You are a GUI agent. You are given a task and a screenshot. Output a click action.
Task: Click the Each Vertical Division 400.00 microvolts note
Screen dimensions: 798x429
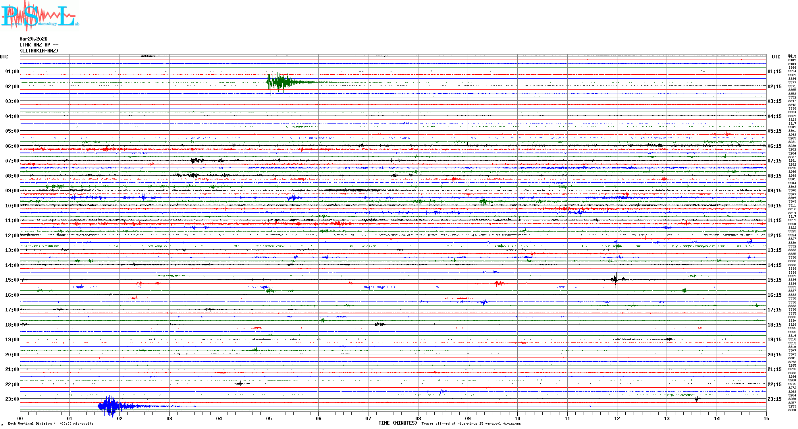point(50,423)
